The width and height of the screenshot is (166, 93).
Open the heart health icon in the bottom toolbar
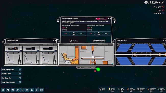3,90
